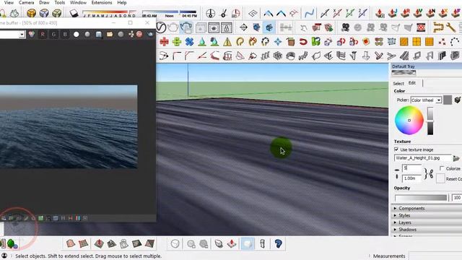Click the grey current color swatch

click(448, 100)
